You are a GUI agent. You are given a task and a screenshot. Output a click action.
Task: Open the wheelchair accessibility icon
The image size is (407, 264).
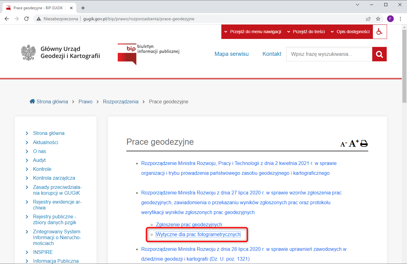[380, 32]
